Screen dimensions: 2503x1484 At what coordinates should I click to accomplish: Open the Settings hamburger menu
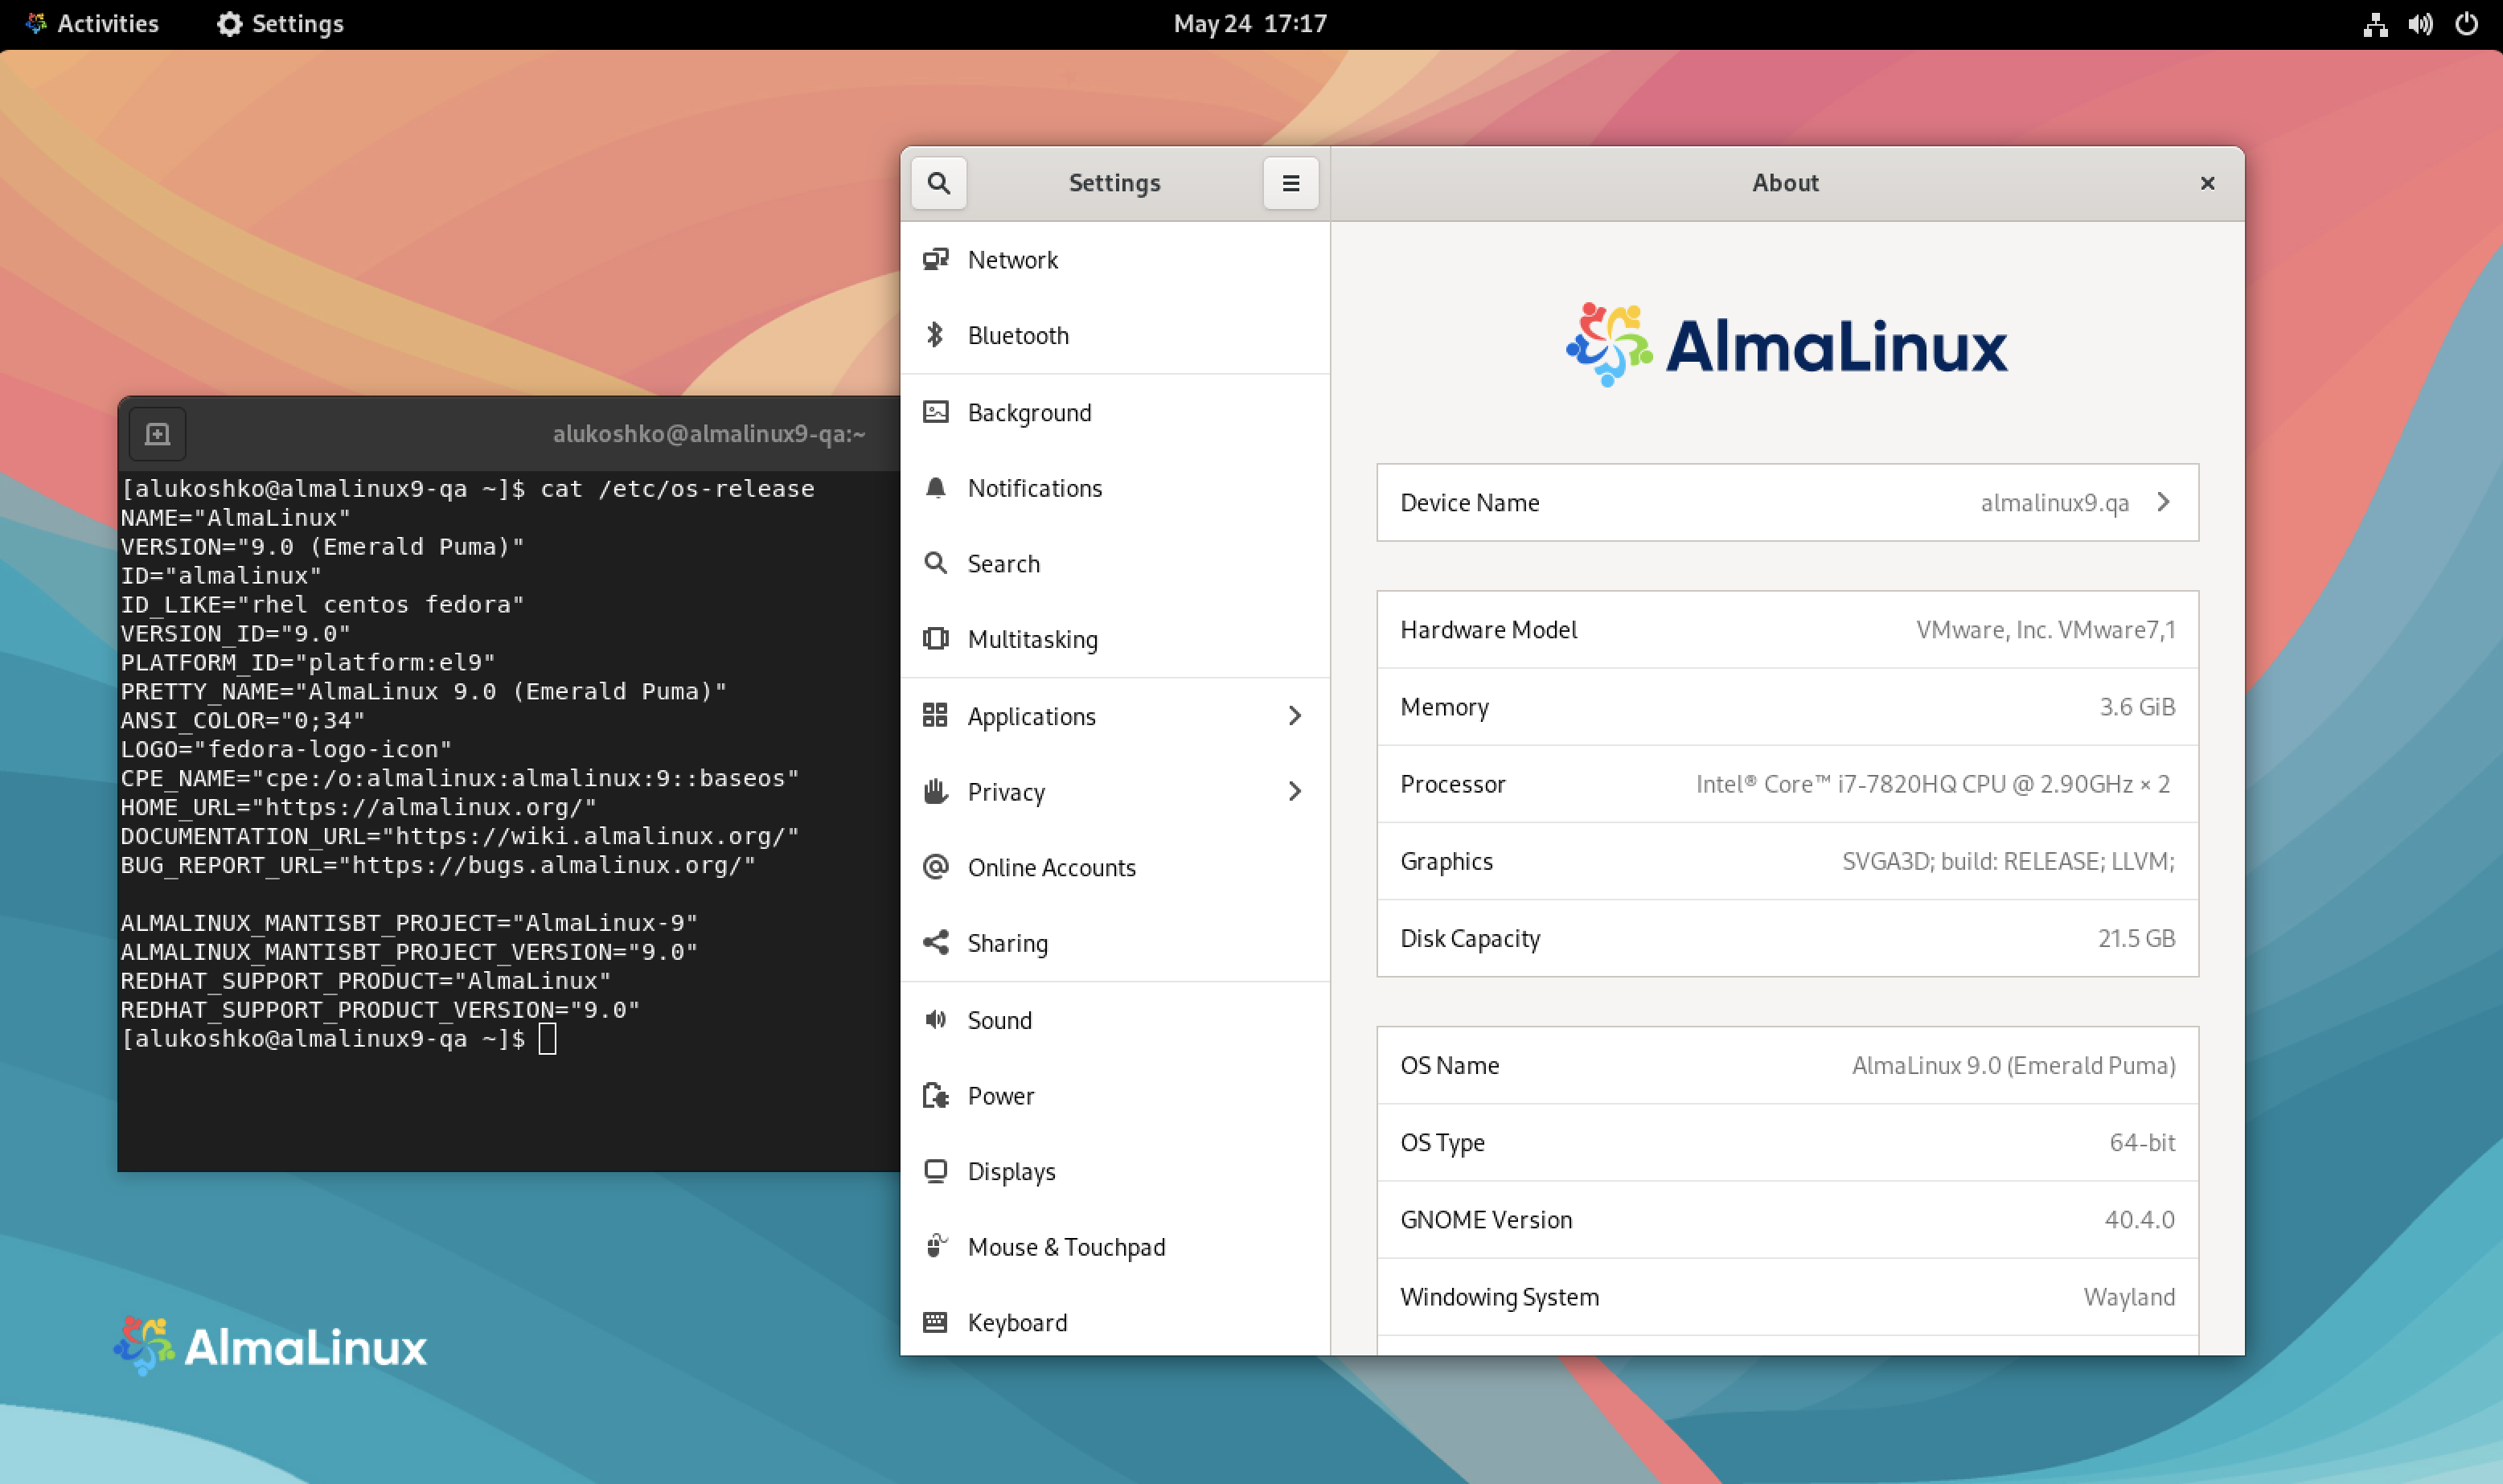(1290, 182)
